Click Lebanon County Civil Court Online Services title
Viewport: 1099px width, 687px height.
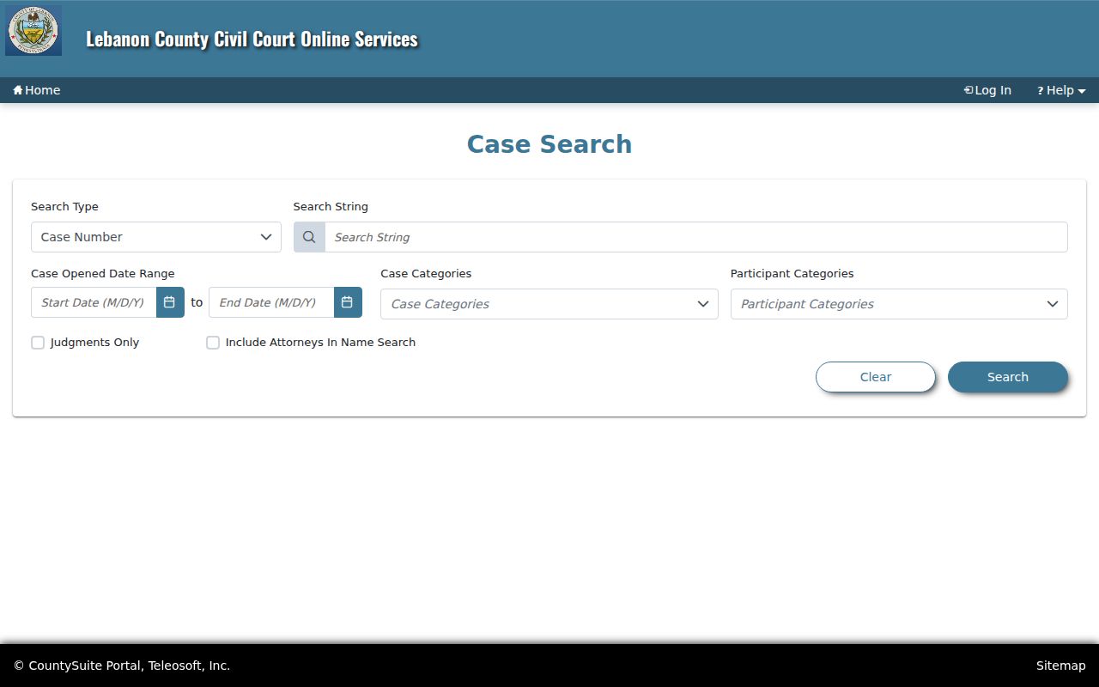tap(252, 39)
